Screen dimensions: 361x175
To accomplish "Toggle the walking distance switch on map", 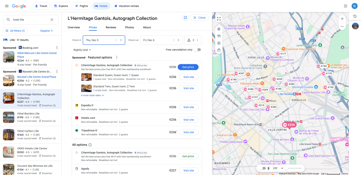I will tap(262, 168).
